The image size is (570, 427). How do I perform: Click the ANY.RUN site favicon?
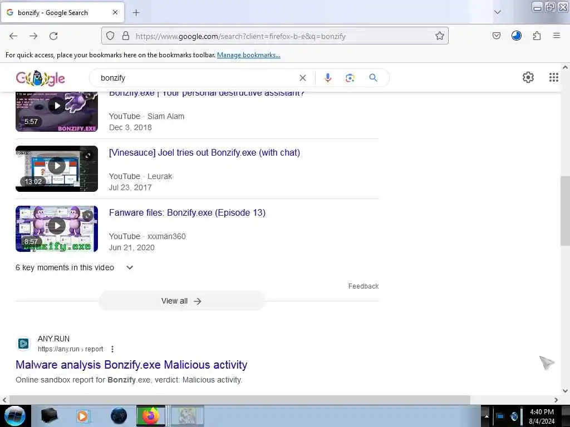tap(23, 344)
